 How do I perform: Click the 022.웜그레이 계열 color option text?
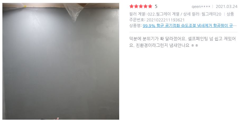click(163, 14)
